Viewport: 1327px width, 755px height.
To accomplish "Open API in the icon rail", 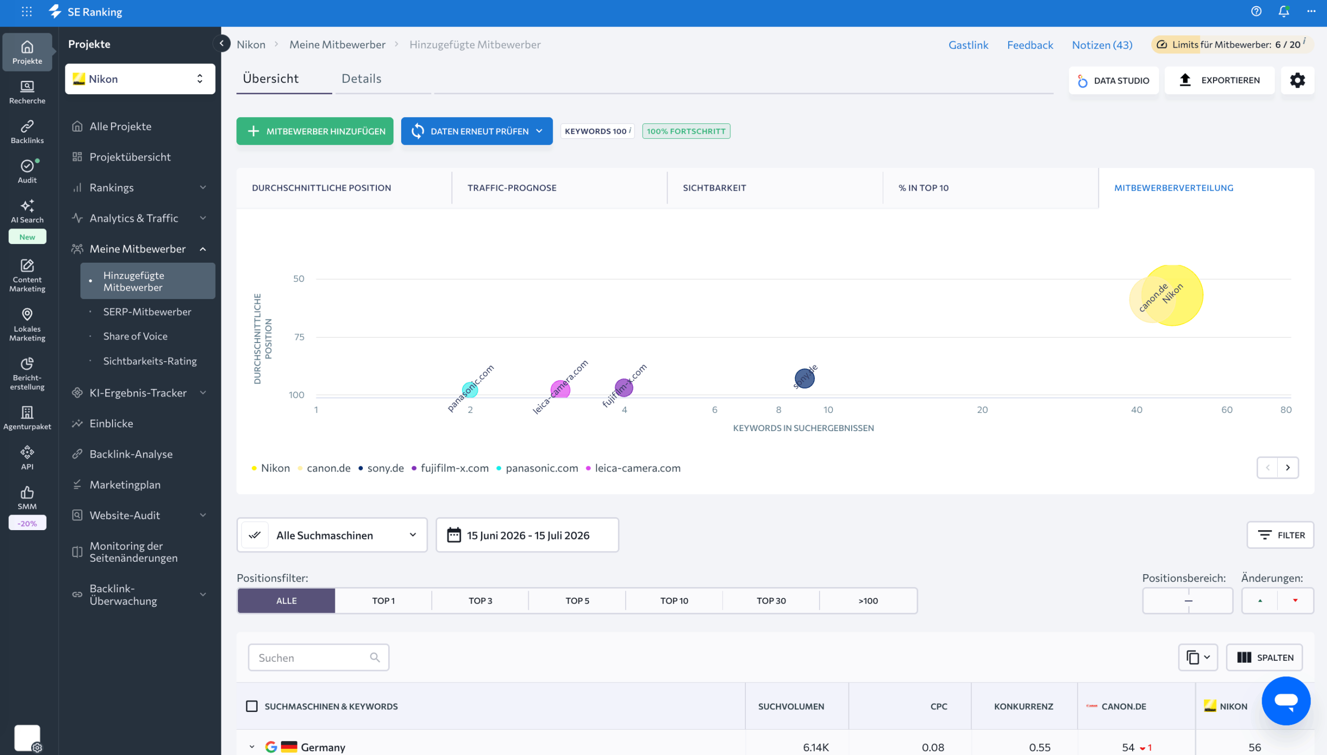I will (x=27, y=459).
